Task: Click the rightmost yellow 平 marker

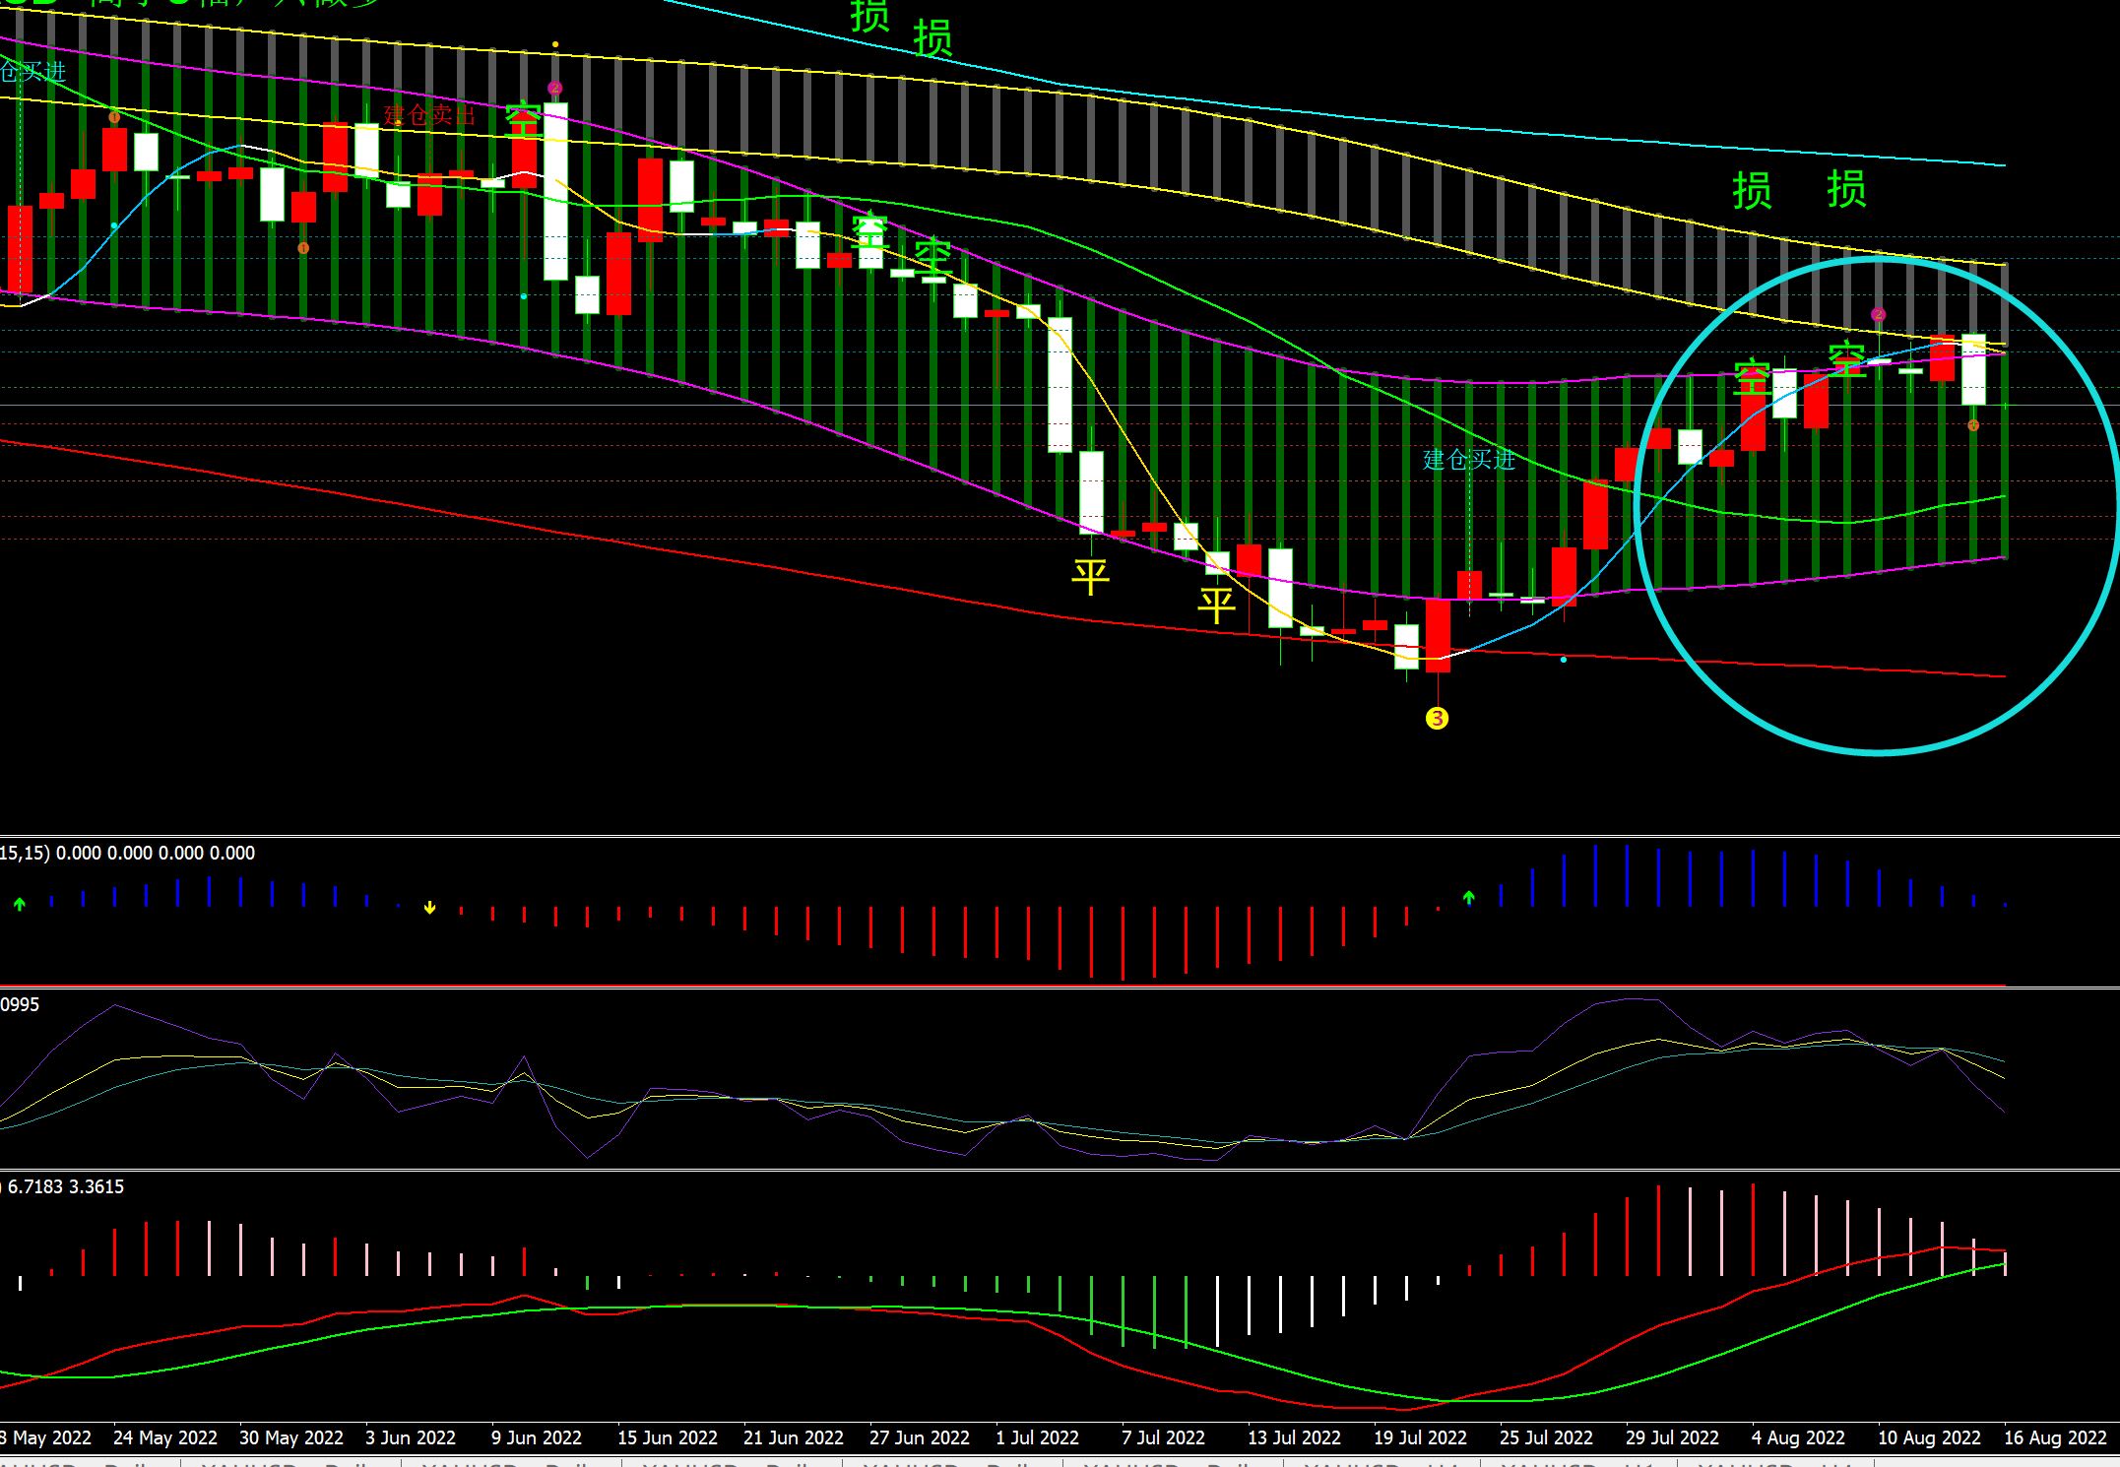Action: pyautogui.click(x=1216, y=605)
